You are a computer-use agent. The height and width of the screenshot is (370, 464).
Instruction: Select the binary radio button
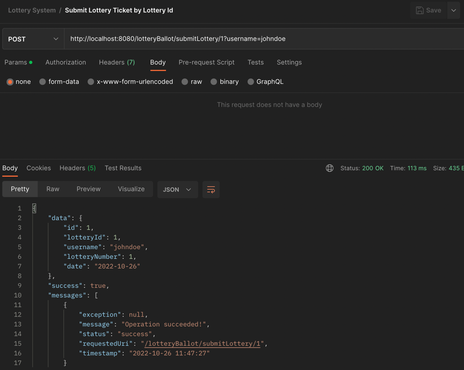(x=214, y=82)
